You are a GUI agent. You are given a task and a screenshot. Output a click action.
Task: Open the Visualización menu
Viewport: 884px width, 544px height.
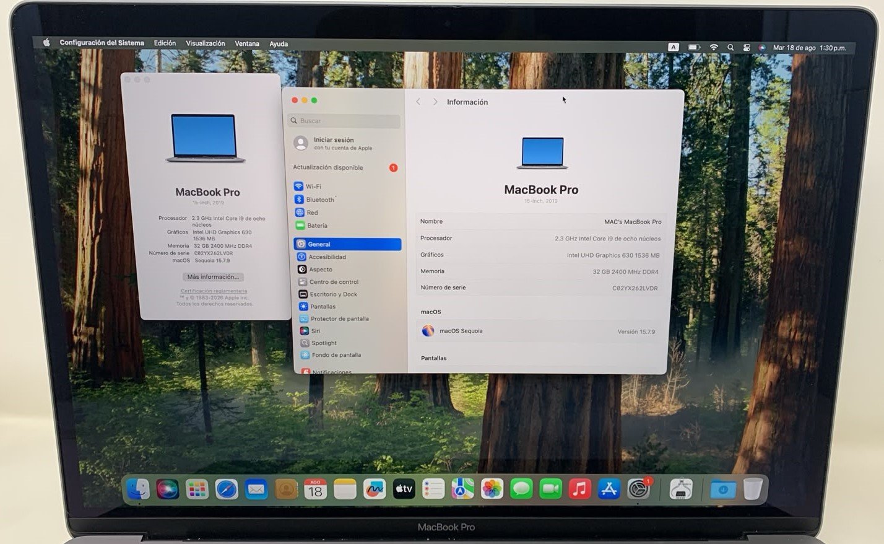pos(206,43)
